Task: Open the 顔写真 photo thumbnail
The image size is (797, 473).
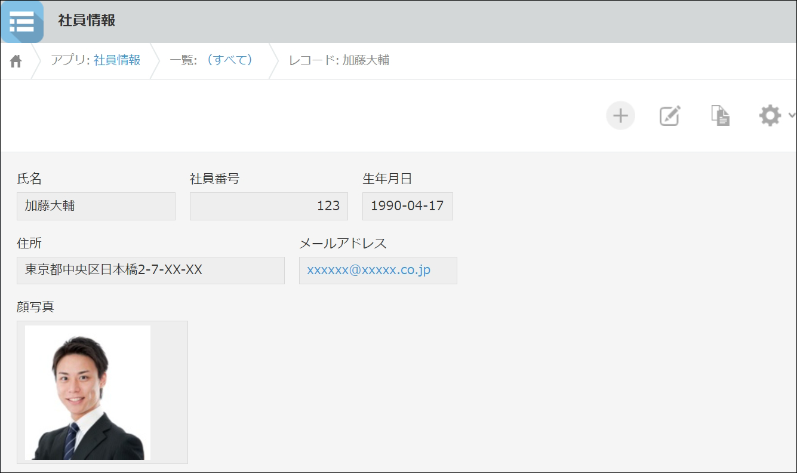Action: pos(88,392)
